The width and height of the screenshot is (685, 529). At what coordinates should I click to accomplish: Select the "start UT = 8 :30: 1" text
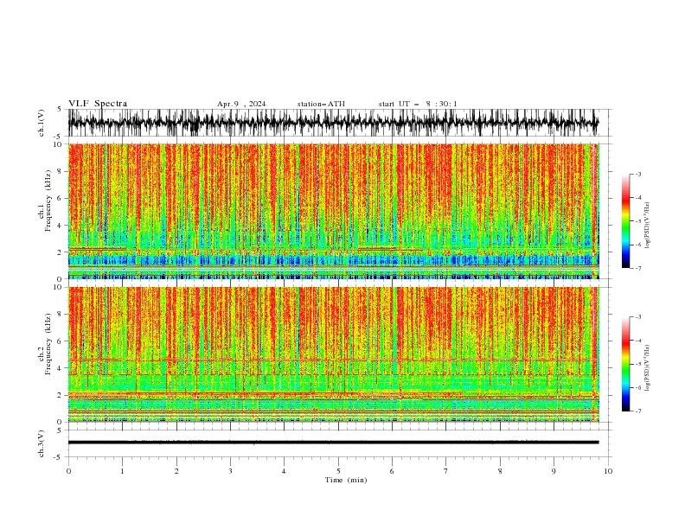point(418,104)
